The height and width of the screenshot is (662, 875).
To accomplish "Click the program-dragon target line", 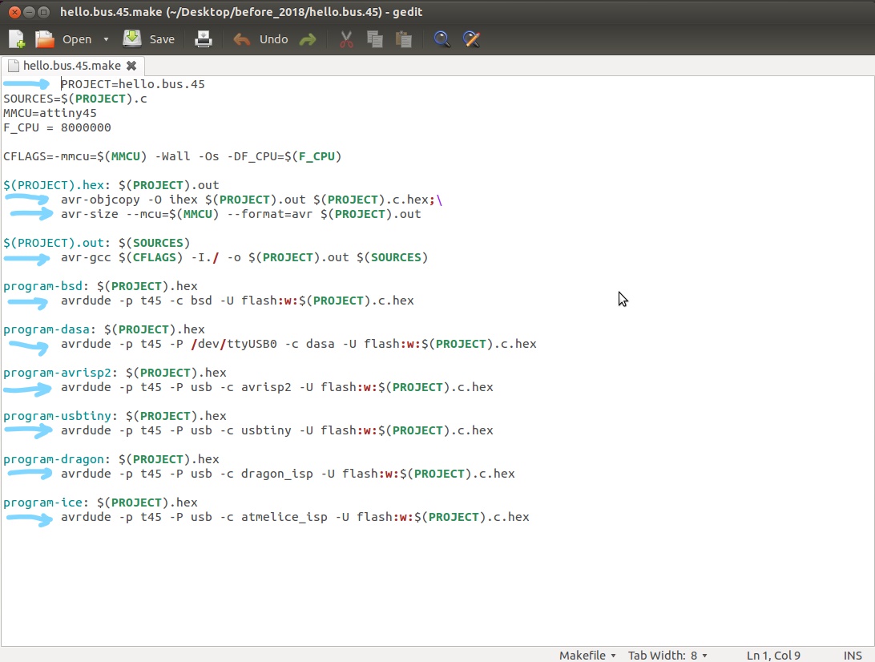I will click(x=111, y=459).
